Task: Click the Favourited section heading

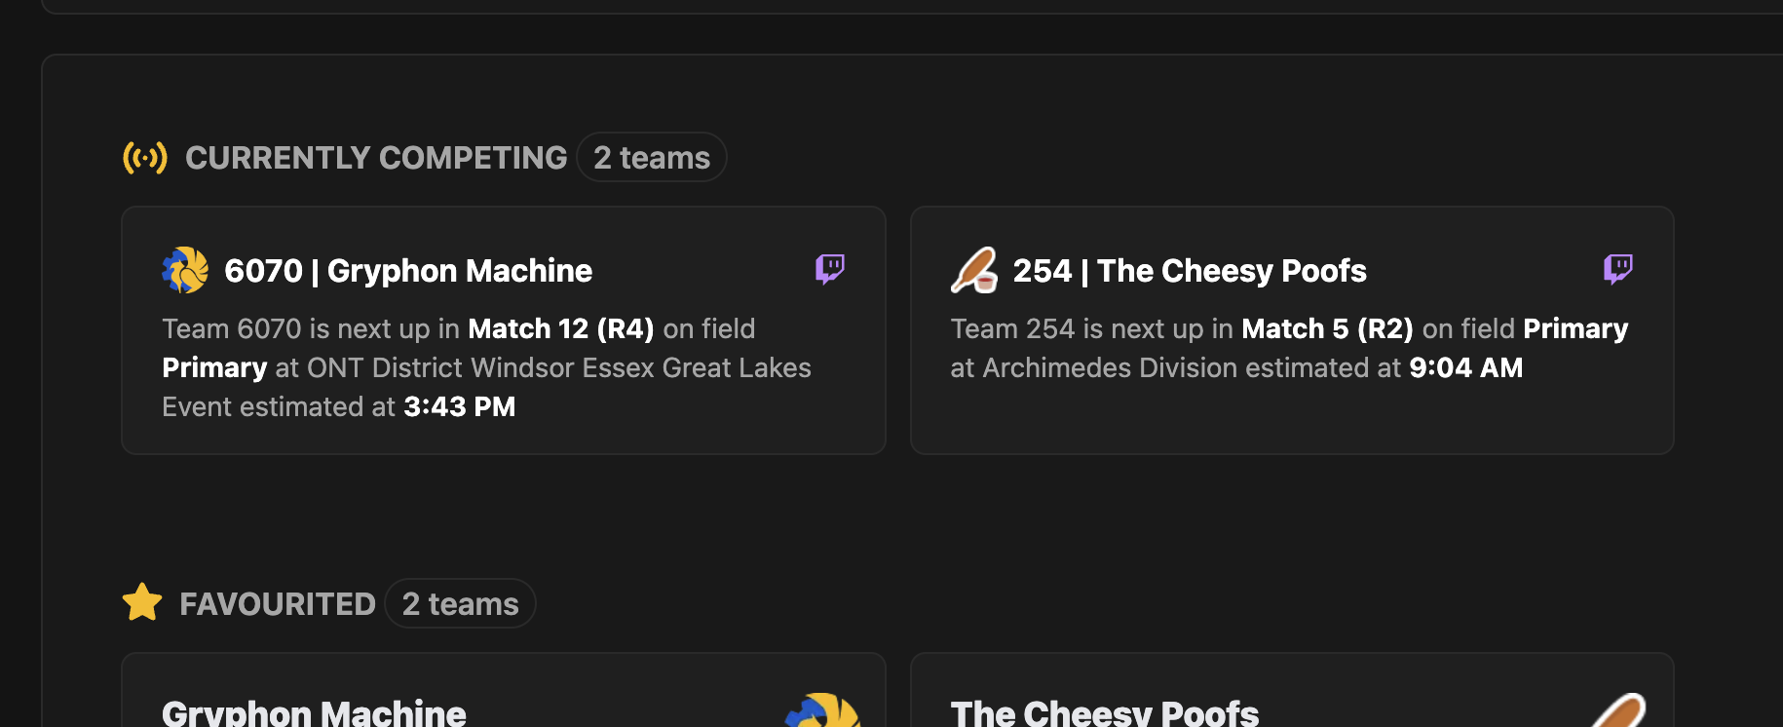Action: (x=278, y=604)
